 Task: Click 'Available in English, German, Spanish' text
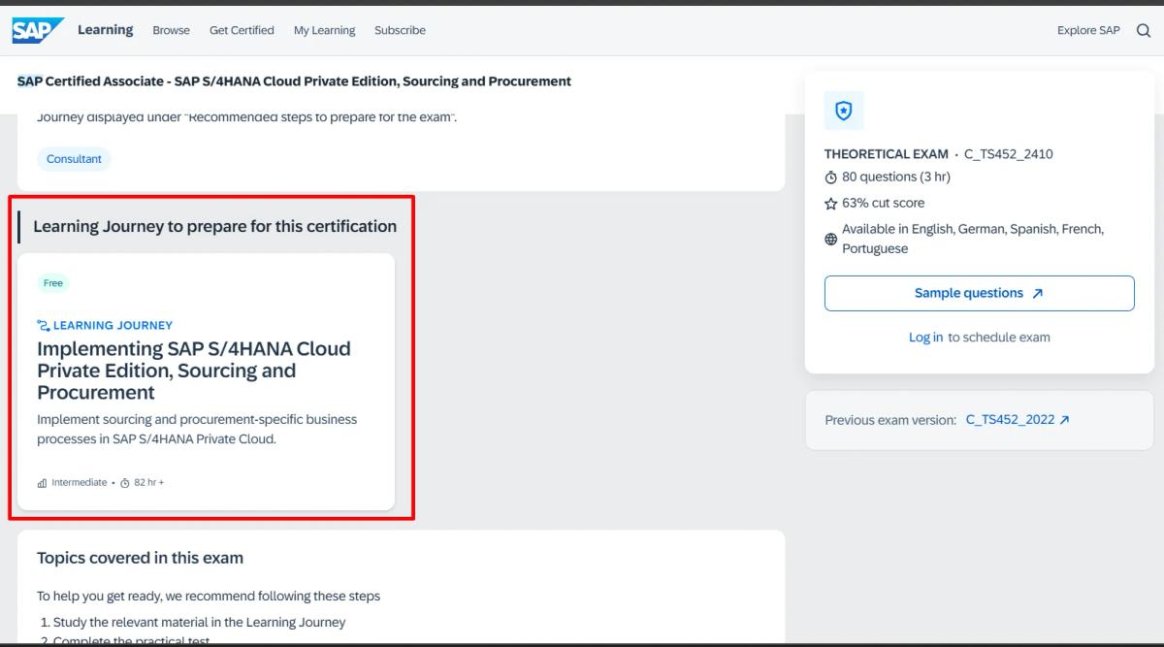pyautogui.click(x=973, y=239)
